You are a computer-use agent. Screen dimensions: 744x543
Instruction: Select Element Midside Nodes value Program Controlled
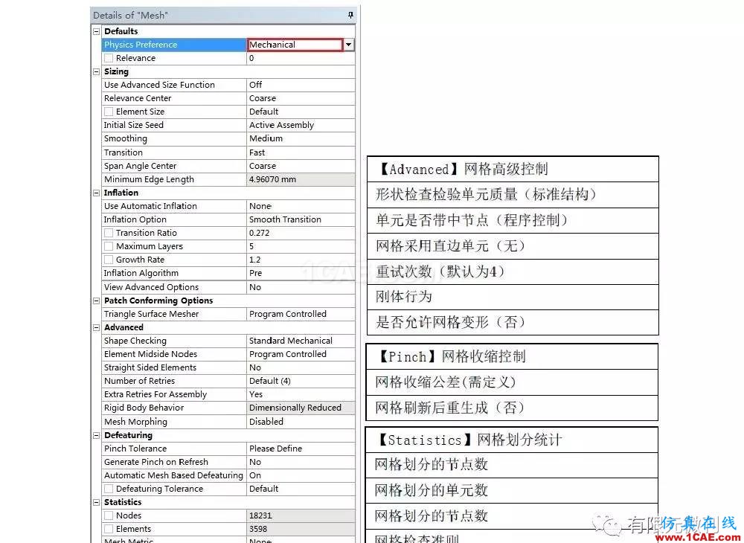click(301, 354)
